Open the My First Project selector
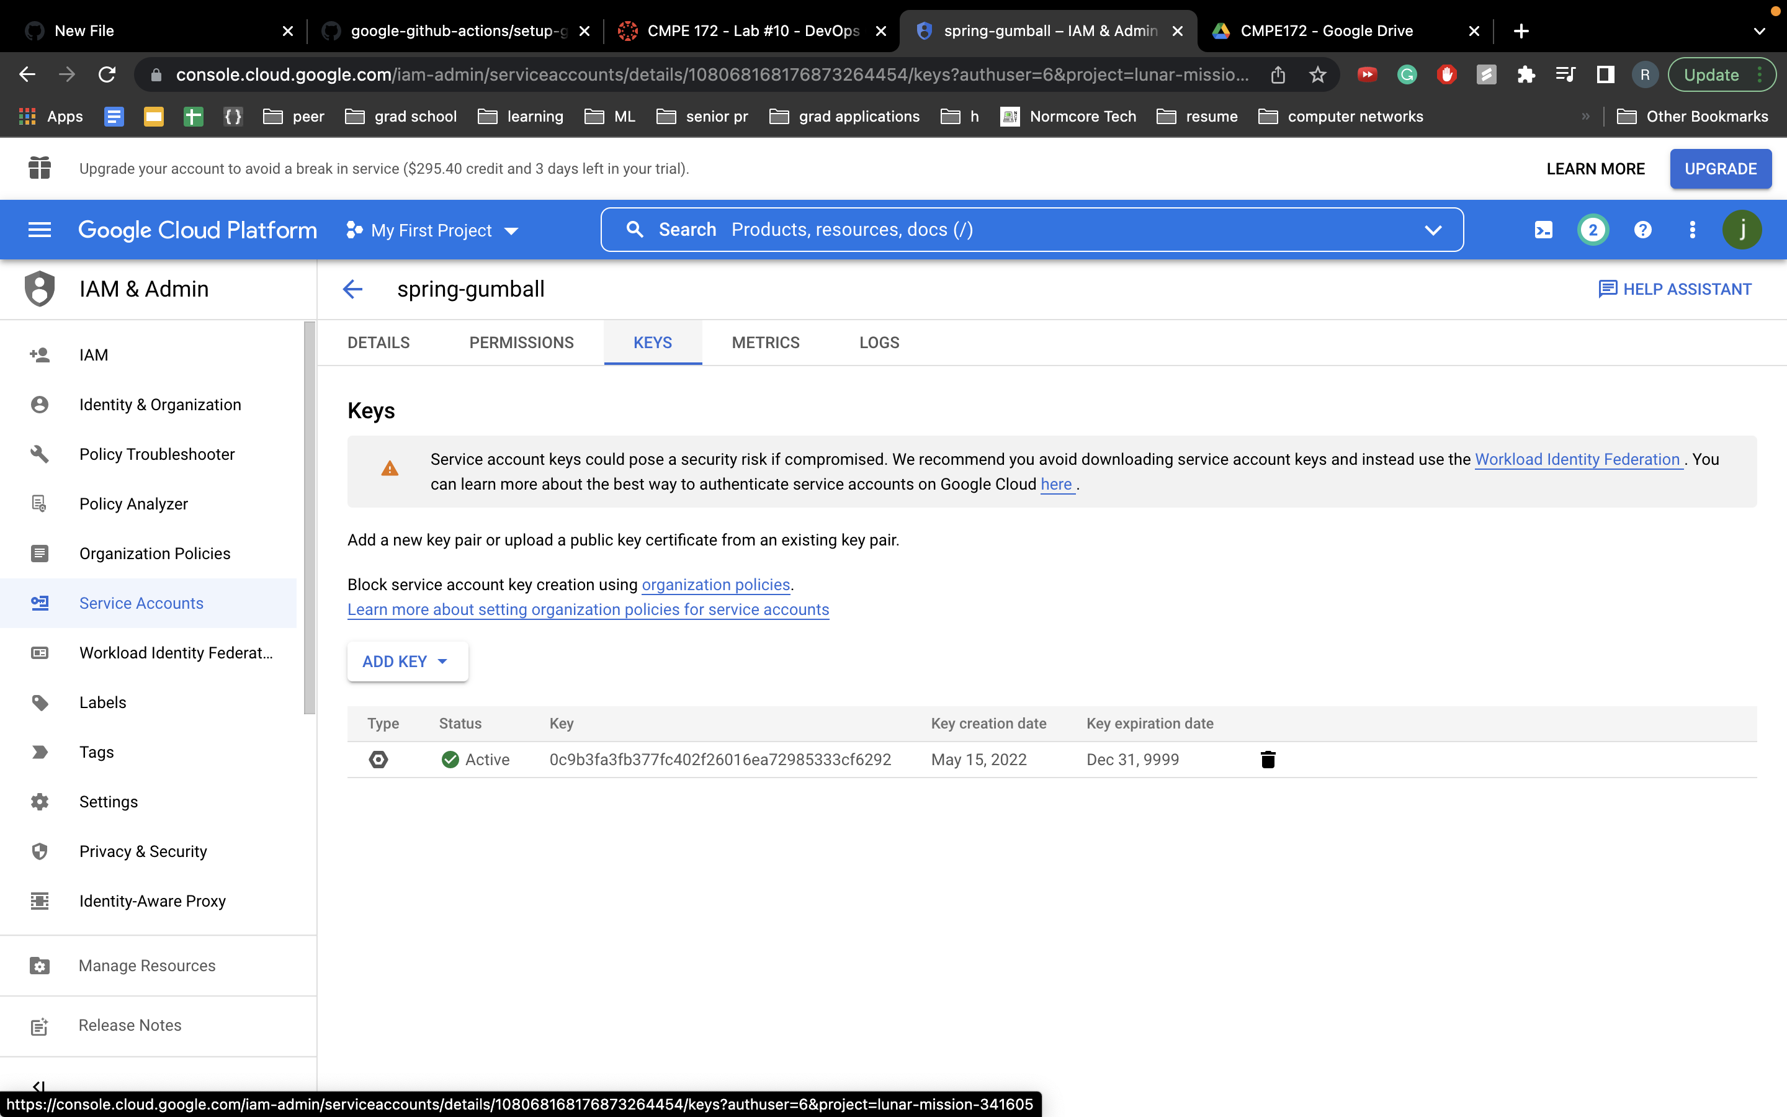Image resolution: width=1787 pixels, height=1117 pixels. (432, 230)
